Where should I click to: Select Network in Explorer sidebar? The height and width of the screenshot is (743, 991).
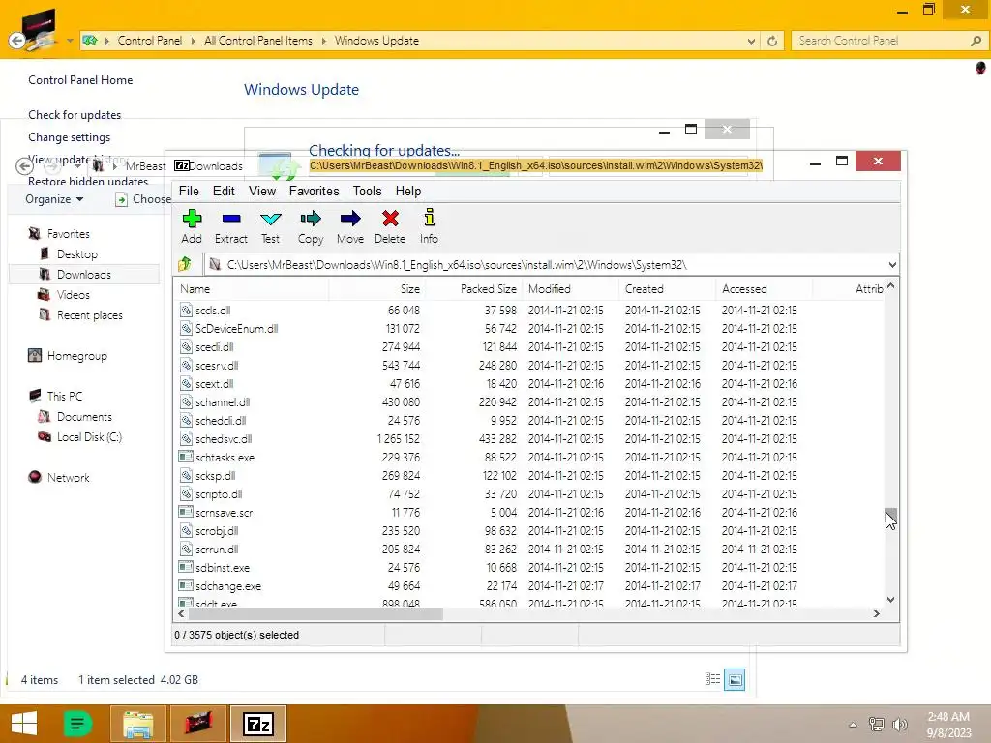[68, 478]
